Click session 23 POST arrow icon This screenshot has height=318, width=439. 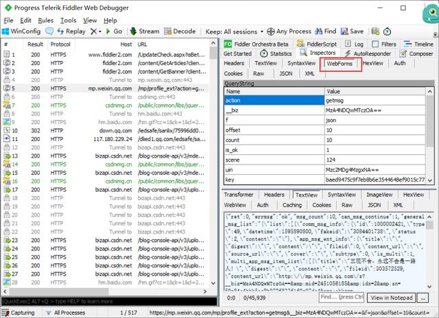click(6, 241)
